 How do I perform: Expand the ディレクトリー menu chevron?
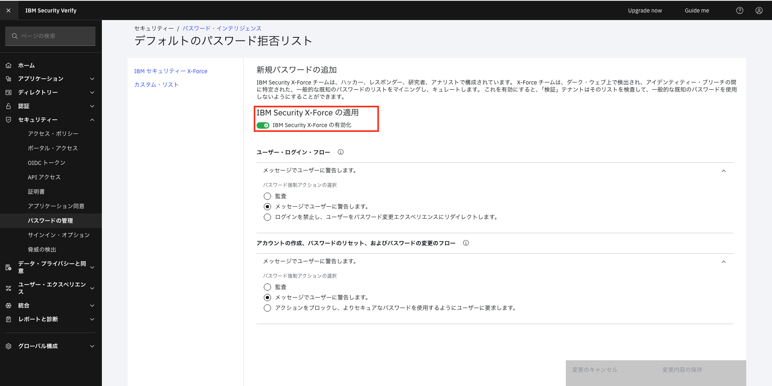pyautogui.click(x=92, y=92)
